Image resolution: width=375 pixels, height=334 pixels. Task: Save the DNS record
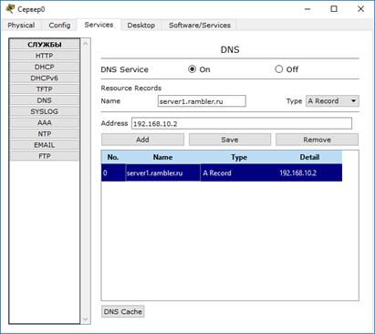[x=230, y=140]
